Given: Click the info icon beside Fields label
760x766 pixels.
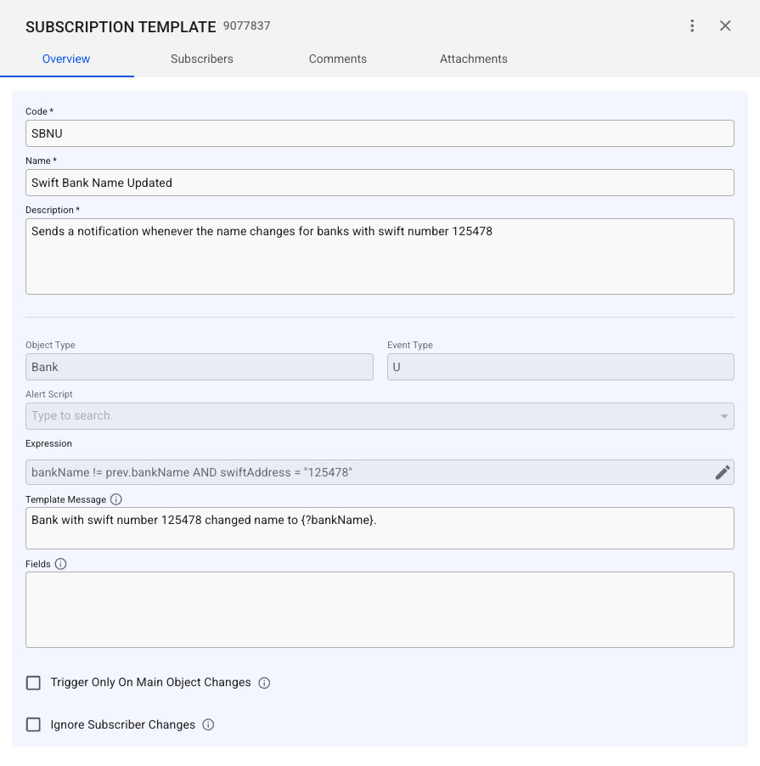Looking at the screenshot, I should pos(60,564).
